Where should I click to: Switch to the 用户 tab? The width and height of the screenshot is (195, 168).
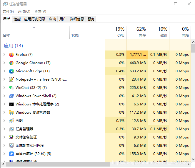tap(63, 19)
